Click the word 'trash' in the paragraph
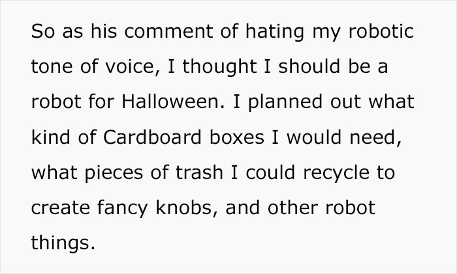 pos(199,172)
